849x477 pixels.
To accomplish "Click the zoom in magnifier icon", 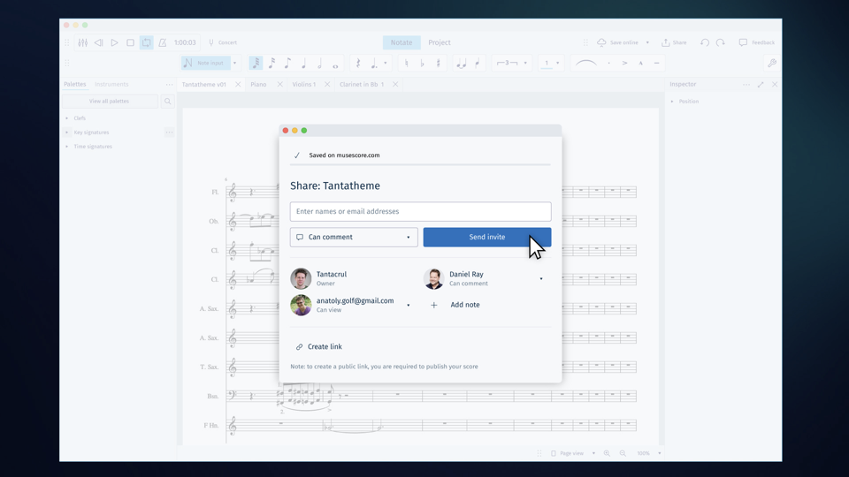I will [x=607, y=453].
